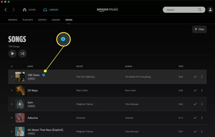Open more options for 3am
The height and width of the screenshot is (137, 215).
202,104
